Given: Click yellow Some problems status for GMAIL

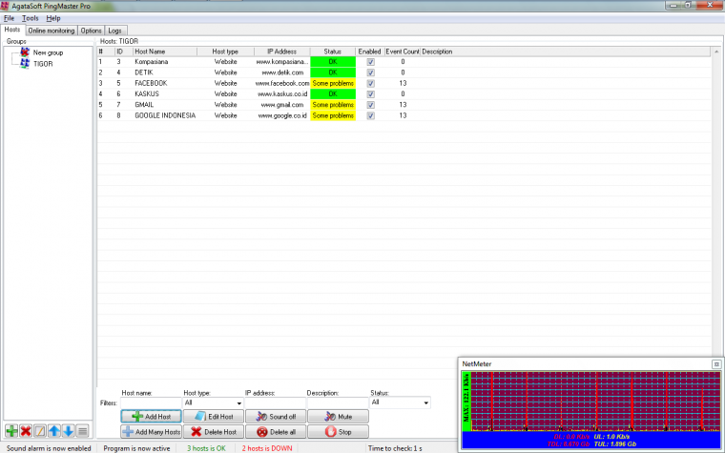Looking at the screenshot, I should 333,105.
